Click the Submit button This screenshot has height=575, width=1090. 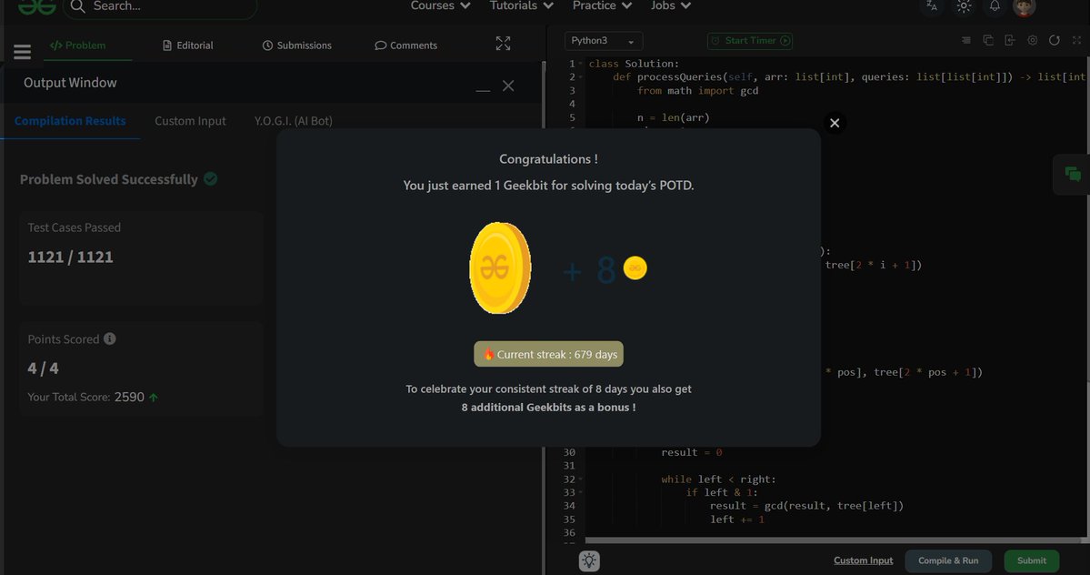pyautogui.click(x=1032, y=560)
